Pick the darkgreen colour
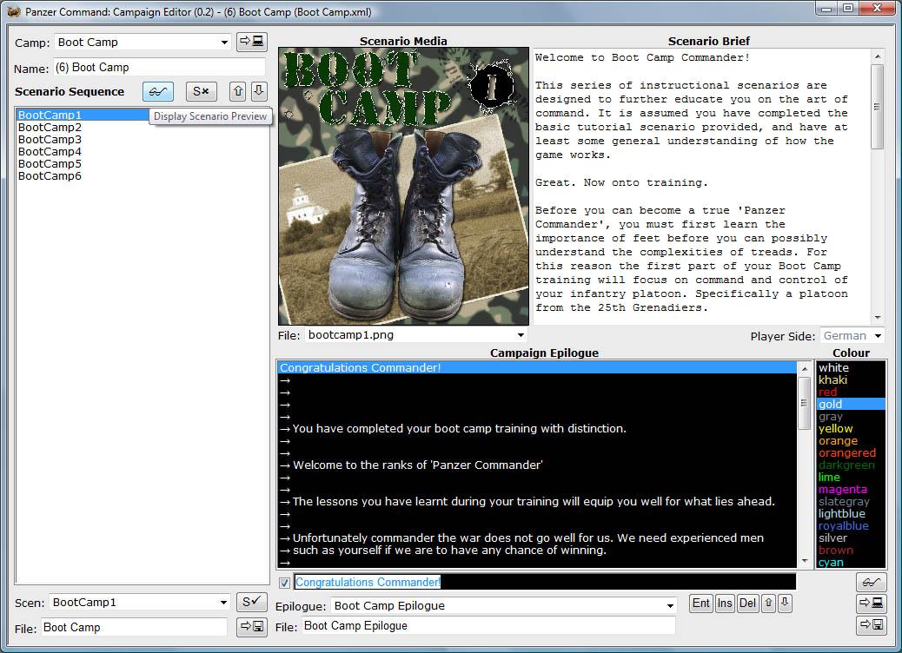The height and width of the screenshot is (653, 902). tap(851, 465)
